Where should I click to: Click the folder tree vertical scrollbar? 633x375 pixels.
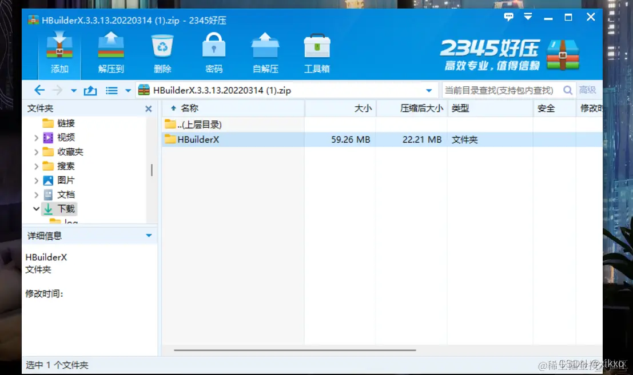[152, 170]
